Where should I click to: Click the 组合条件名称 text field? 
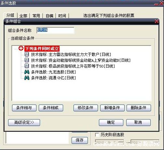click(x=55, y=30)
